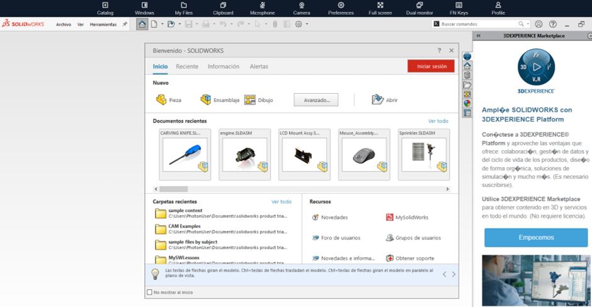
Task: Click the Select cursor tool icon
Action: coord(258,24)
